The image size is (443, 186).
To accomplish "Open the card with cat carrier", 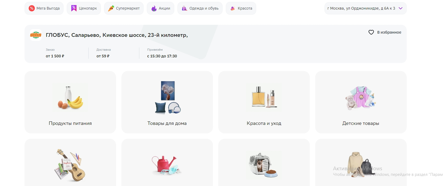I will (x=264, y=162).
